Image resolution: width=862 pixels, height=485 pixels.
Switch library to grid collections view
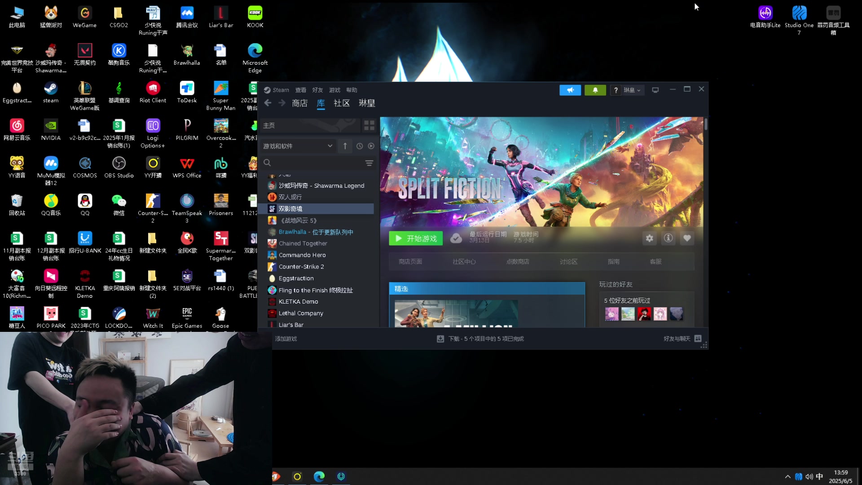[369, 125]
